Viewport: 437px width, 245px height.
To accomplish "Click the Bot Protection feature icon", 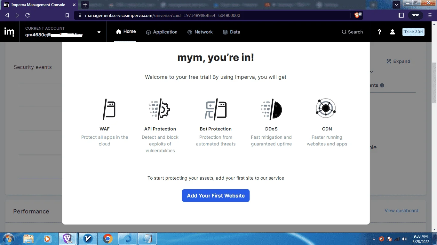I will [x=216, y=109].
